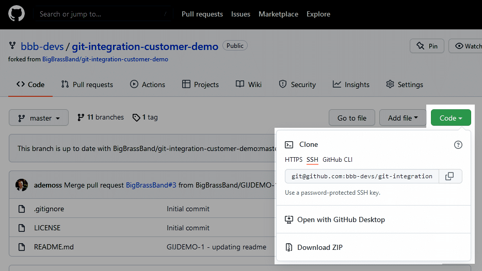The image size is (482, 271).
Task: Expand the Add file dropdown
Action: [403, 118]
